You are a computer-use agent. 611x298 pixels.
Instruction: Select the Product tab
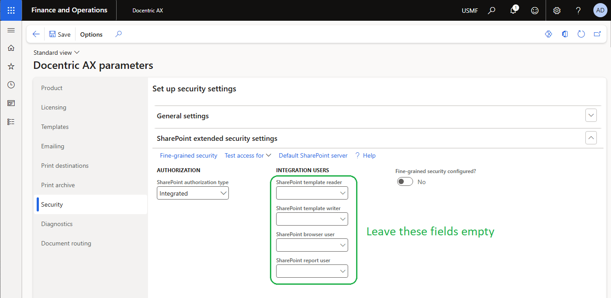(90, 88)
